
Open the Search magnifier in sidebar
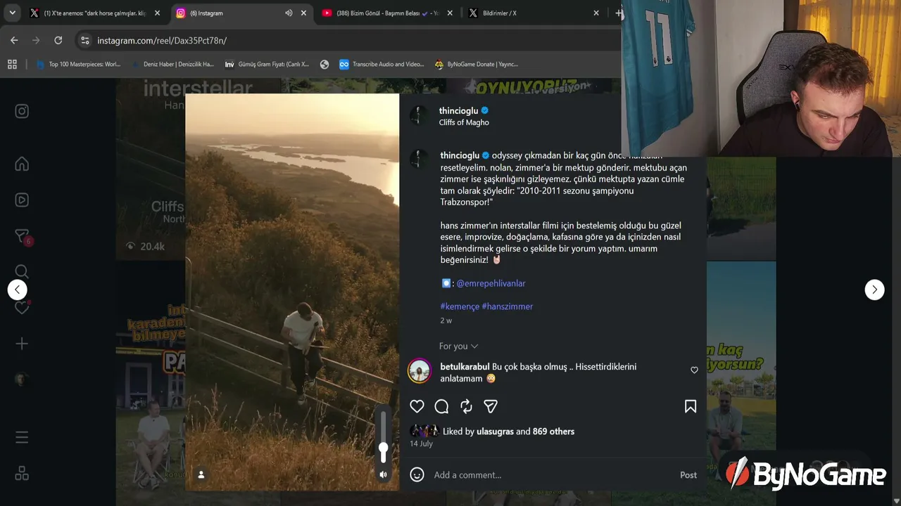tap(22, 271)
